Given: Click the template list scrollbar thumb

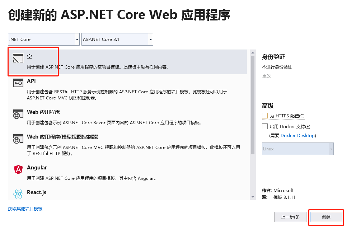Looking at the screenshot, I should click(x=253, y=105).
